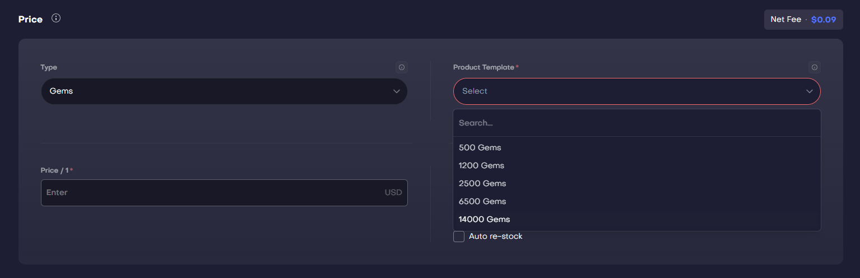Click the Product Template chevron arrow
860x278 pixels.
pos(810,91)
